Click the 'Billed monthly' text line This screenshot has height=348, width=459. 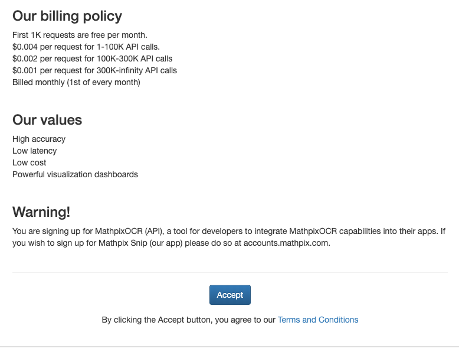coord(76,82)
